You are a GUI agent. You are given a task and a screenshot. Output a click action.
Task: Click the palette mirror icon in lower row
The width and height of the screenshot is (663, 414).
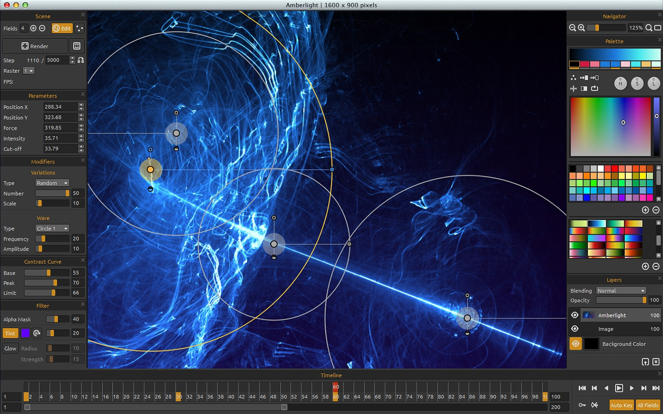pos(573,88)
